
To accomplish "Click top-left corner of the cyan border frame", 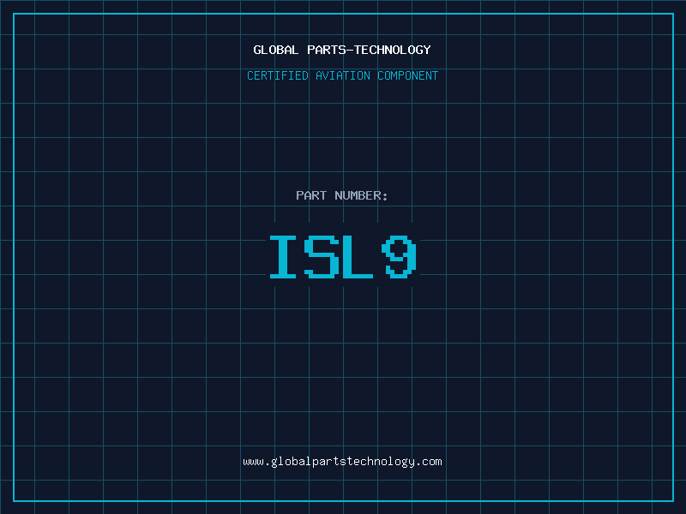I will tap(13, 13).
